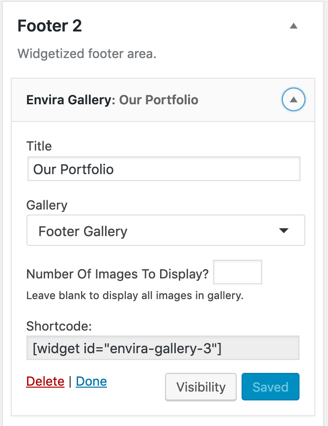This screenshot has width=328, height=426.
Task: Click the Shortcode label text
Action: click(x=59, y=326)
